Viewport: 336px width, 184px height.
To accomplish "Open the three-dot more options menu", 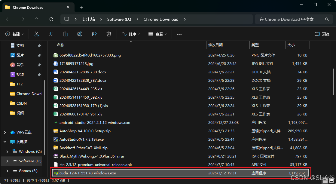I will coord(179,34).
